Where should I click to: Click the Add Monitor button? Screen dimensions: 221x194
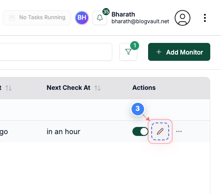click(179, 52)
